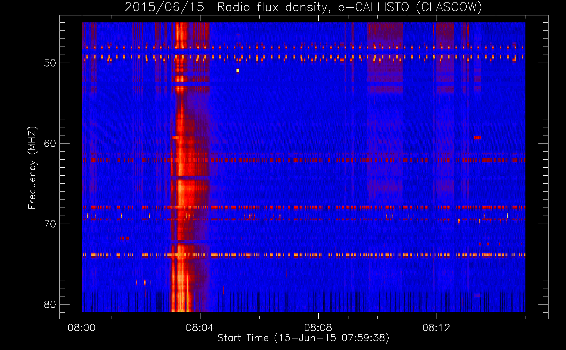Click the plot title "Radio flux density, e-CALLISTO (GLASGOW)"
Image resolution: width=566 pixels, height=350 pixels.
(x=349, y=7)
